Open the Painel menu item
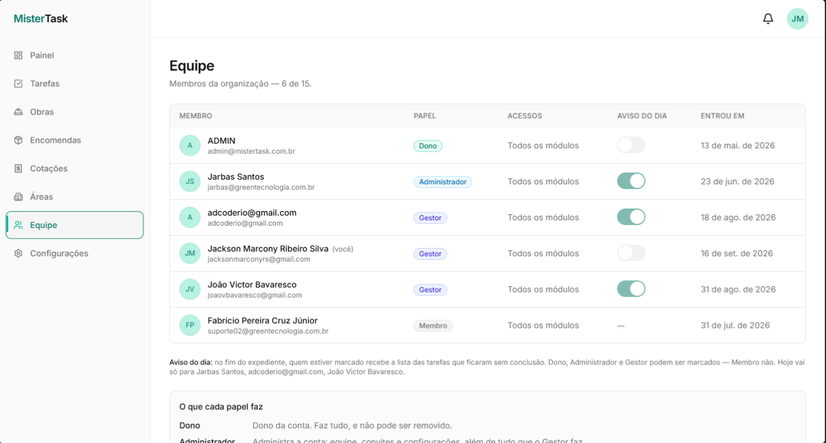The image size is (826, 443). [74, 56]
